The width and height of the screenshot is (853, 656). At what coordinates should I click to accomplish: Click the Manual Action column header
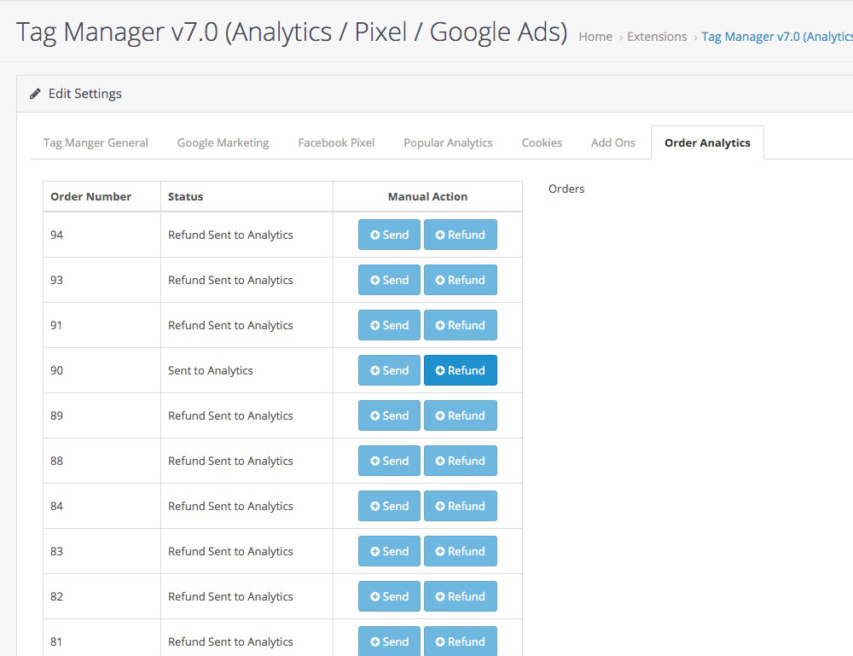[427, 196]
